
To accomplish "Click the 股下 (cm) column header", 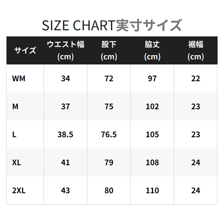I will coord(109,51).
